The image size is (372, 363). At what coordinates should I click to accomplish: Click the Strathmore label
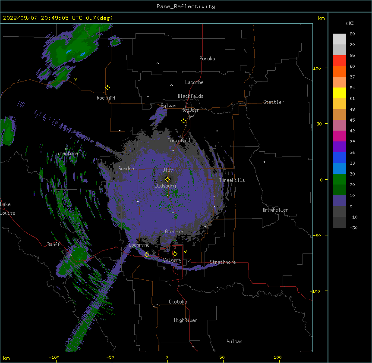coord(223,262)
